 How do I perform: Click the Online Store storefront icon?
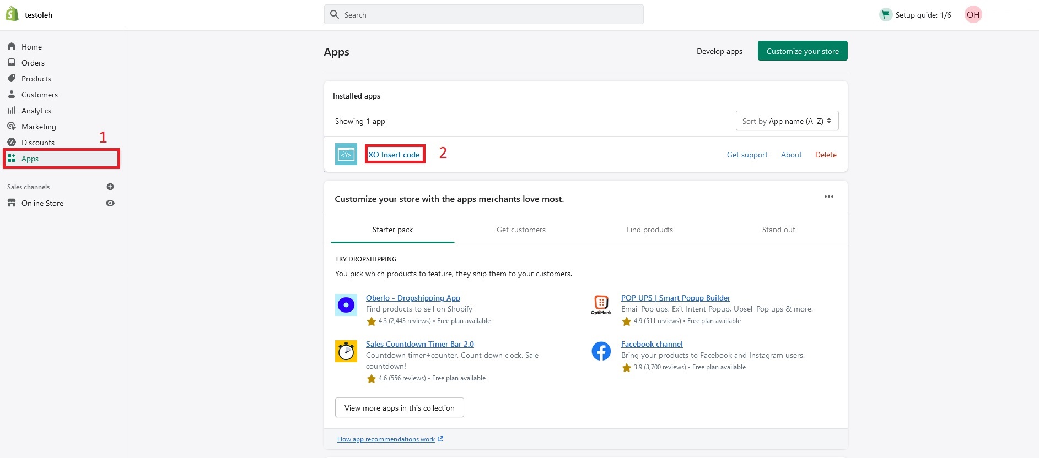pos(12,203)
